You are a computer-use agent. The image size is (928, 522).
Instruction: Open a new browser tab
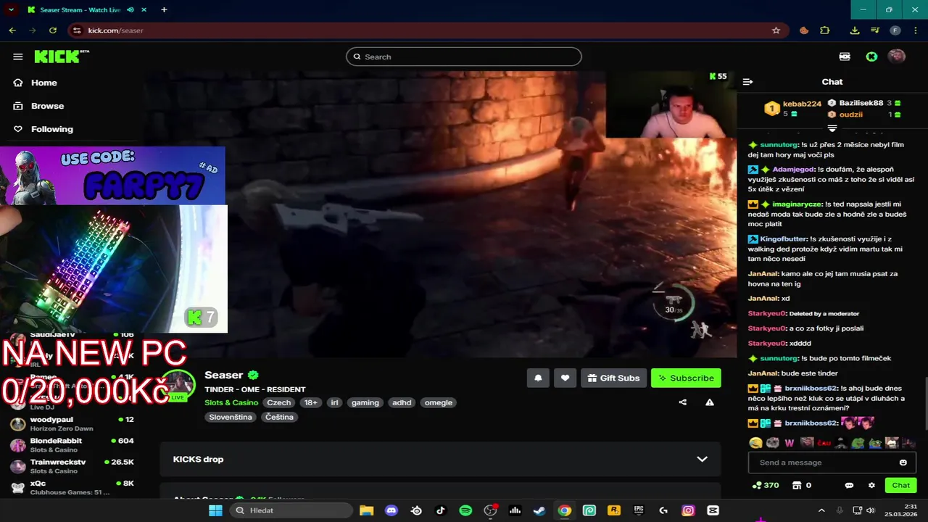[x=164, y=10]
